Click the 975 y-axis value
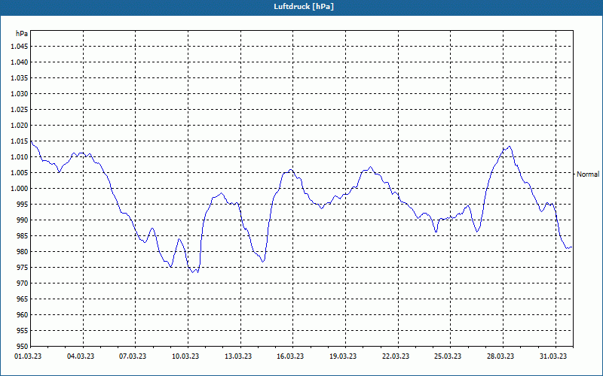Image resolution: width=603 pixels, height=376 pixels. (23, 268)
